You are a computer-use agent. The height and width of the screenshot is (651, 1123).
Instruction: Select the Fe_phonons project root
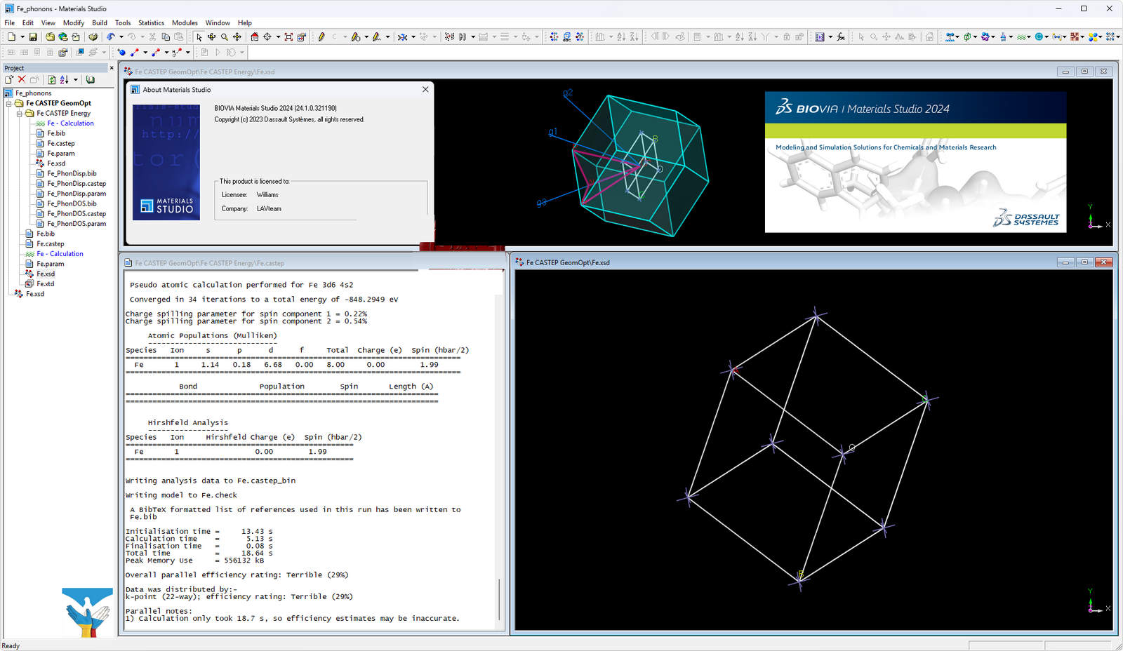[x=33, y=93]
